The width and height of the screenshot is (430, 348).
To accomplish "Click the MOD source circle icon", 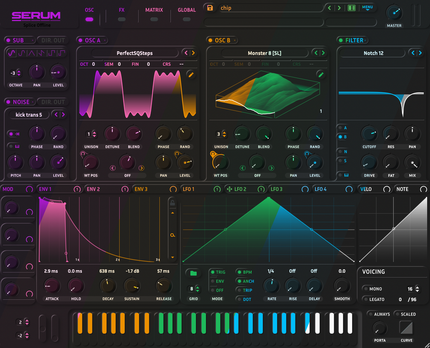I will (x=30, y=189).
